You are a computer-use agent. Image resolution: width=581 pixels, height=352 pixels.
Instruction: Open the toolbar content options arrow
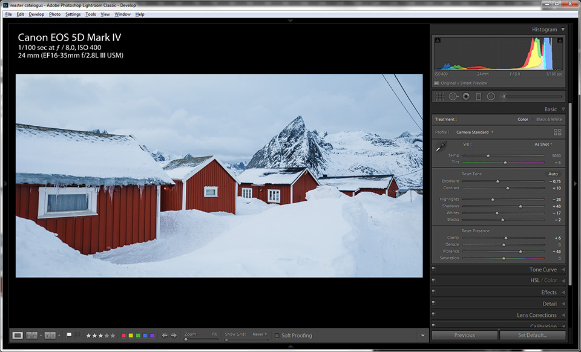point(423,336)
